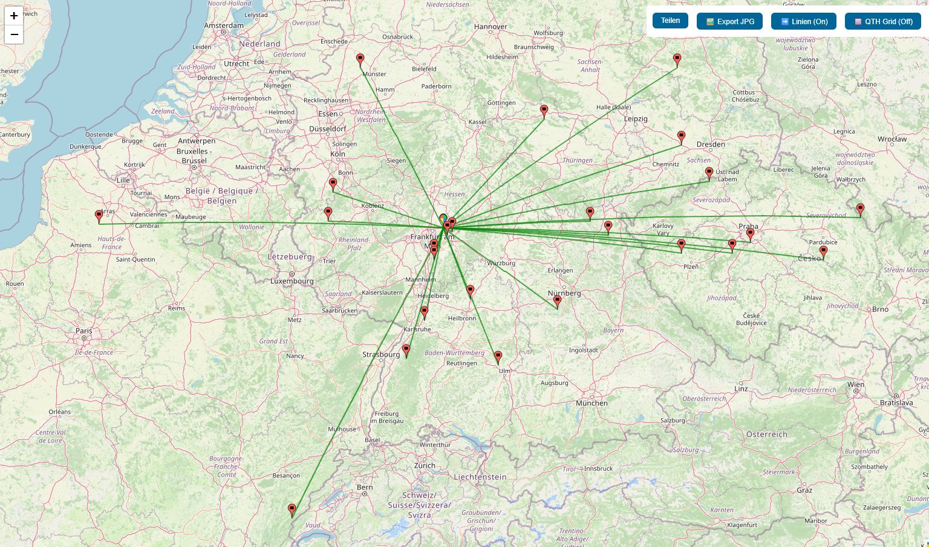Toggle the Linien (On) lines display
The image size is (929, 547).
pos(803,21)
